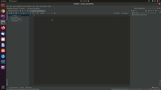
Task: Click the folder icon in Files panel
Action: point(146,11)
